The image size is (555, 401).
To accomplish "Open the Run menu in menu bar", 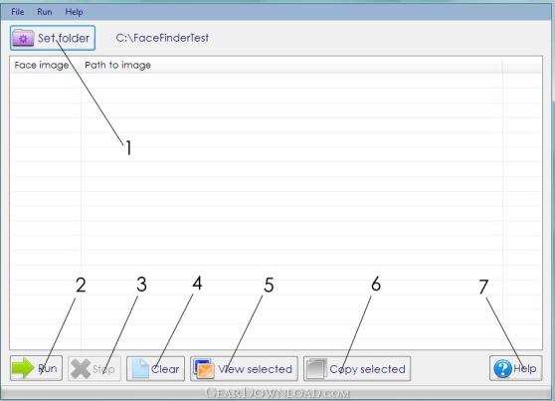I will click(x=45, y=12).
